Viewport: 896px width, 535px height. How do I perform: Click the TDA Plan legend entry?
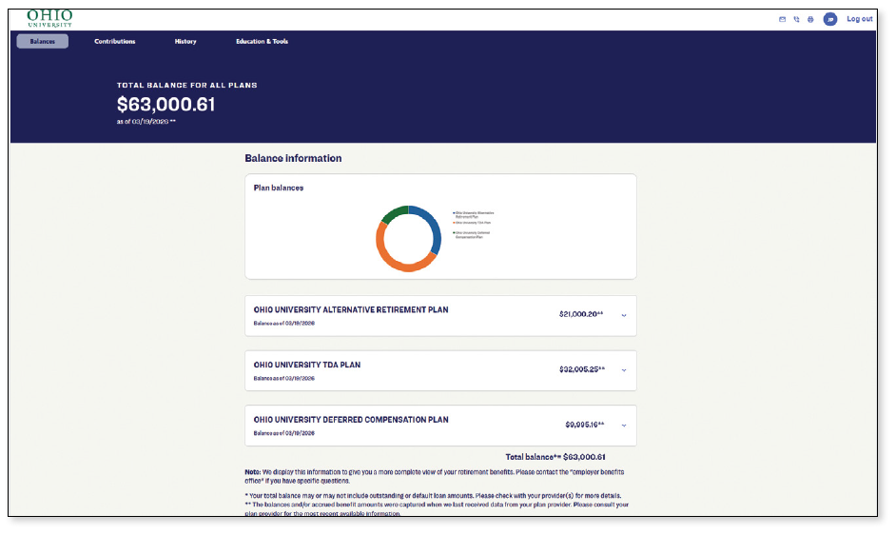[x=472, y=223]
